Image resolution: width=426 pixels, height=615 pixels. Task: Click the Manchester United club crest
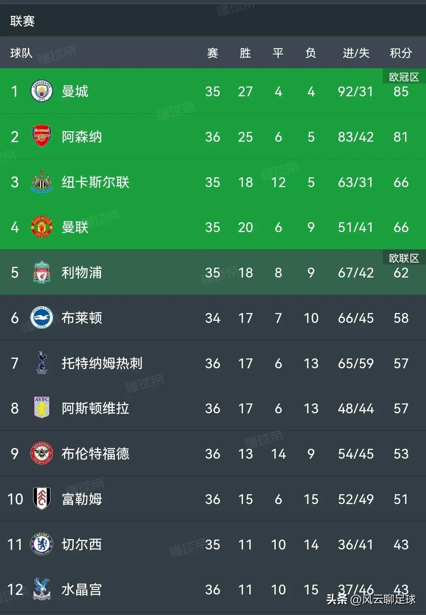click(42, 227)
